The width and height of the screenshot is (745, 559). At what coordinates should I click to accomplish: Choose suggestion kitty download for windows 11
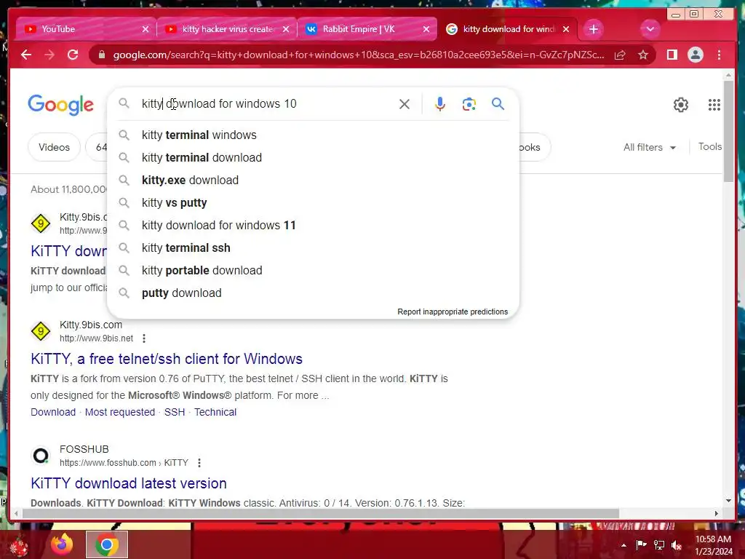pos(313,226)
